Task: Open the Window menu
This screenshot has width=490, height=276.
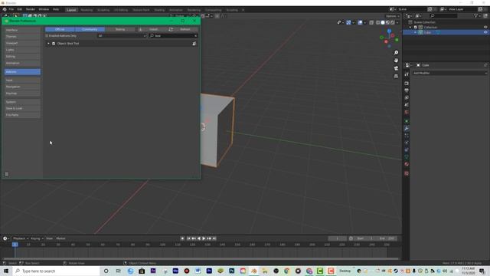Action: tap(44, 9)
